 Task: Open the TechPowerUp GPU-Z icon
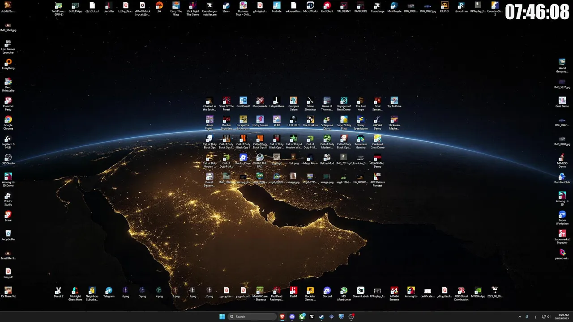[58, 8]
